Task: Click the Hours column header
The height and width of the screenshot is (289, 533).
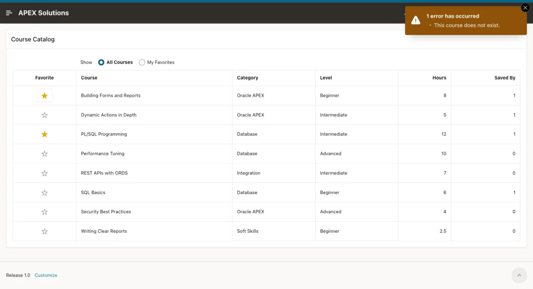Action: pyautogui.click(x=439, y=78)
